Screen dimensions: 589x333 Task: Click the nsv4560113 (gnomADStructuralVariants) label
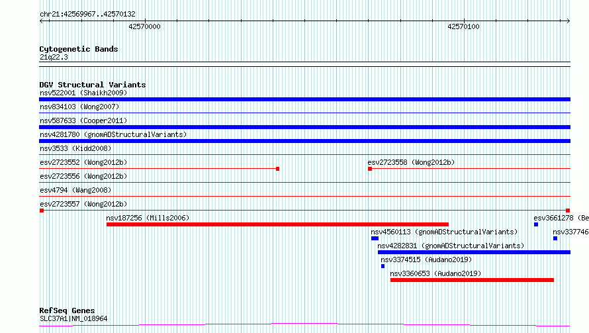click(x=444, y=232)
